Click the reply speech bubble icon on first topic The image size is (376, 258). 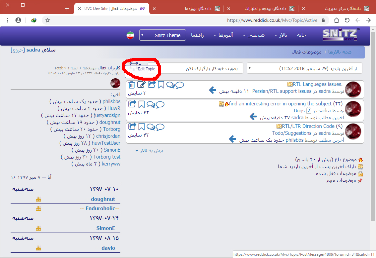[179, 85]
